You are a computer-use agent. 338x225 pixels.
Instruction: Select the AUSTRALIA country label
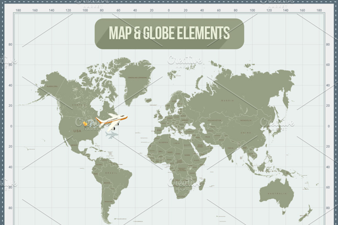coord(277,194)
